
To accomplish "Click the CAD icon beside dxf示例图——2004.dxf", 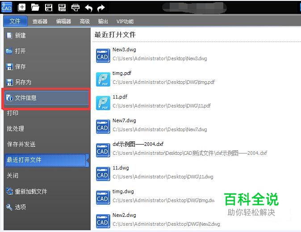I will (103, 150).
